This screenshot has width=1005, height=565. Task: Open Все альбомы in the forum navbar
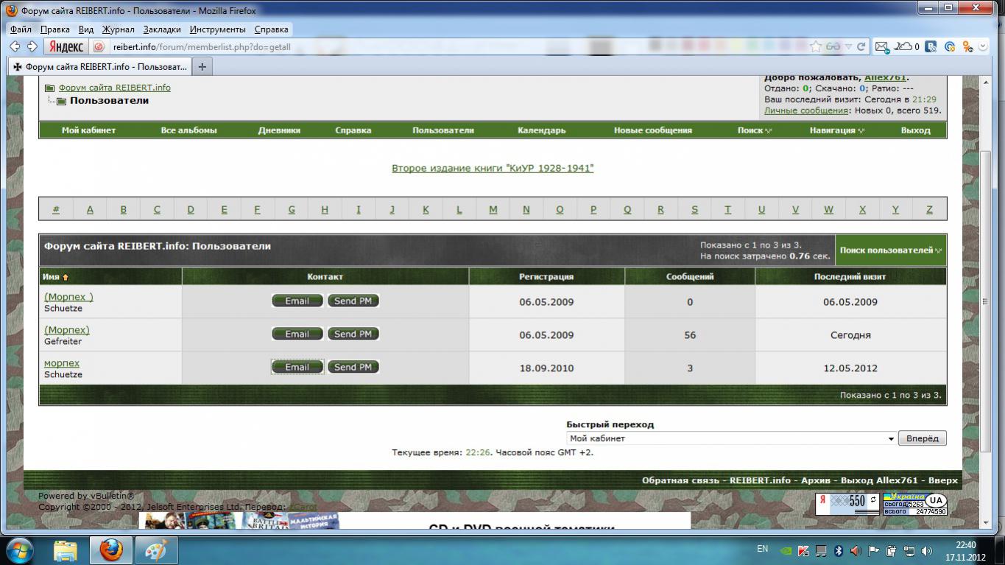coord(188,130)
